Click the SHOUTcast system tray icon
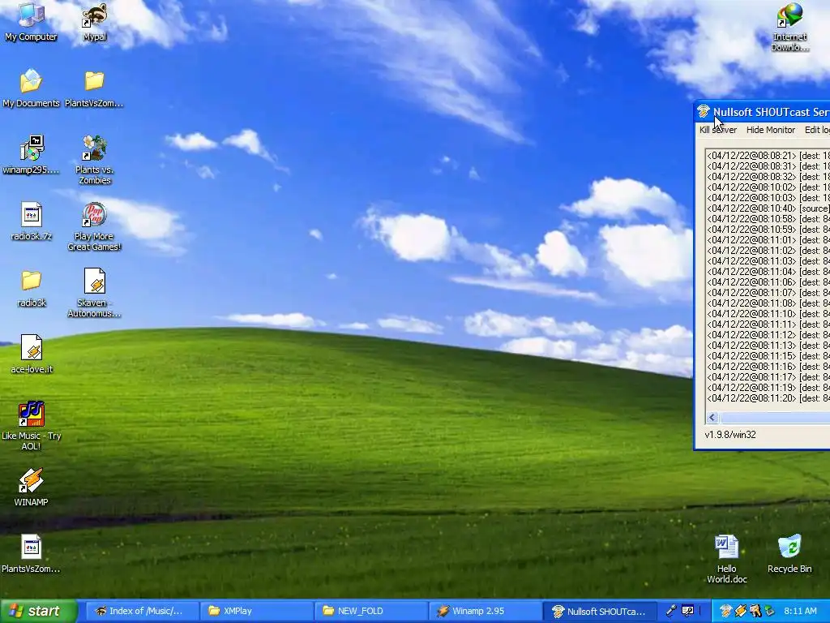Viewport: 830px width, 623px height. pos(725,611)
